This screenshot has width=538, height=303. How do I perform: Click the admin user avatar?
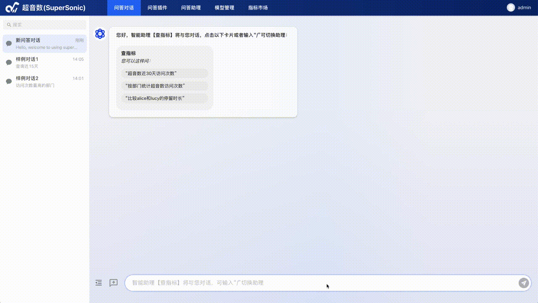pos(511,8)
